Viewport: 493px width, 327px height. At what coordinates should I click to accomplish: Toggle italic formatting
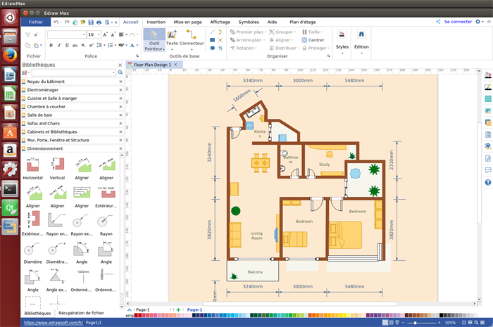59,45
